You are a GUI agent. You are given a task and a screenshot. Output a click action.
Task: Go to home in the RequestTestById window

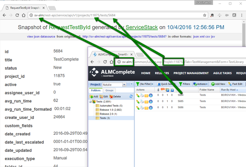click(23, 15)
